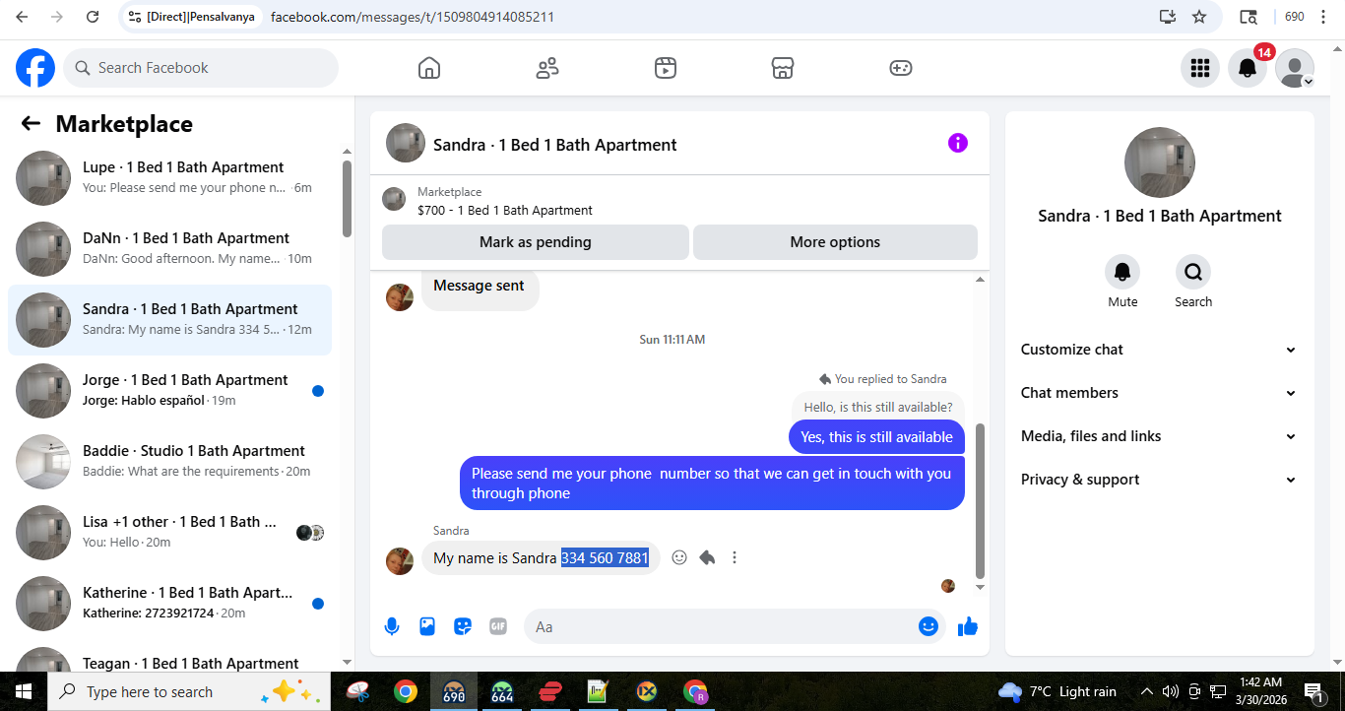Click the More options button
Image resolution: width=1345 pixels, height=711 pixels.
pyautogui.click(x=835, y=242)
